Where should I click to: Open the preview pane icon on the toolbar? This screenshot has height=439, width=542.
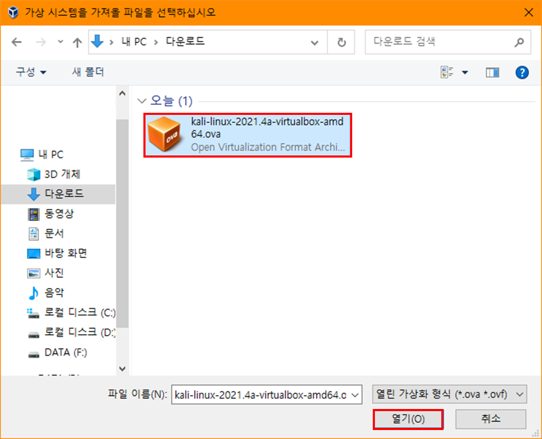coord(492,72)
